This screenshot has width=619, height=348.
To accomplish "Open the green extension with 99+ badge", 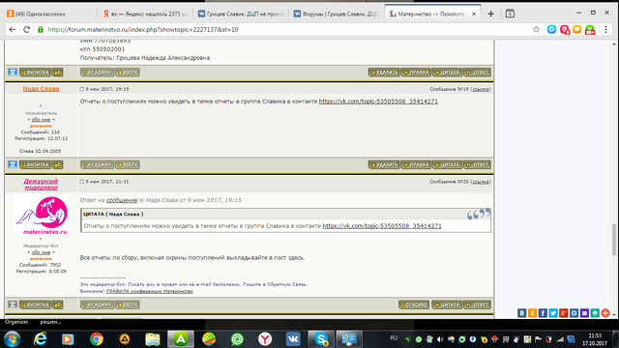I will [590, 30].
